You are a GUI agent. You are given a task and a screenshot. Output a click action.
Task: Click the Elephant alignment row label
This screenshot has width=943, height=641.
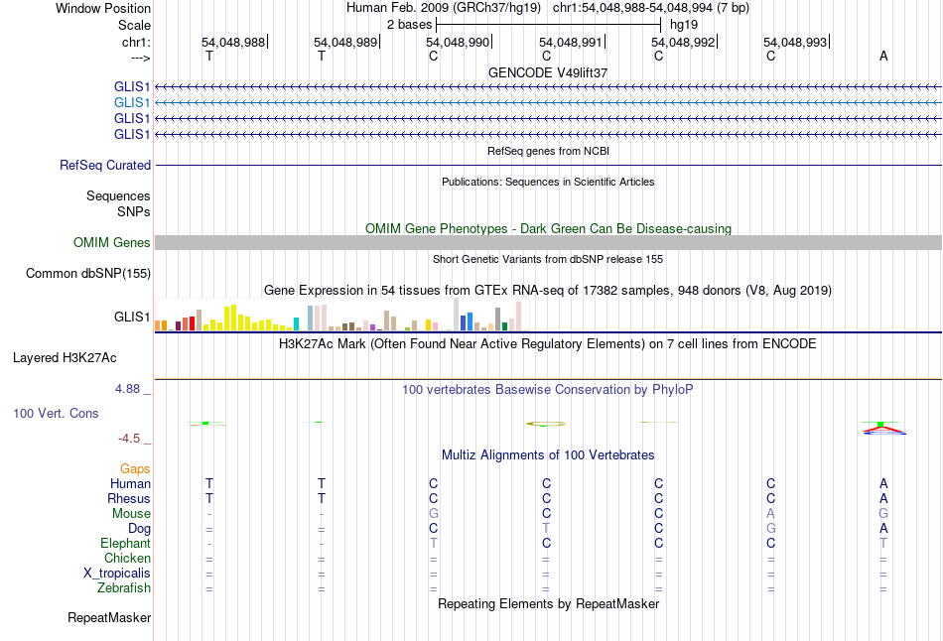click(x=125, y=544)
